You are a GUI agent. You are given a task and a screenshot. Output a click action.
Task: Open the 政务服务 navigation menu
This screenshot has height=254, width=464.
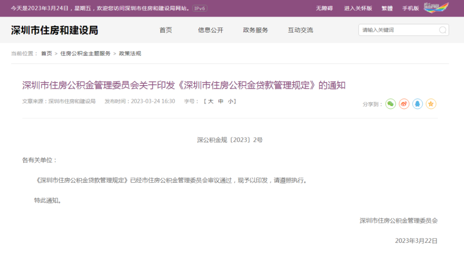tap(255, 30)
